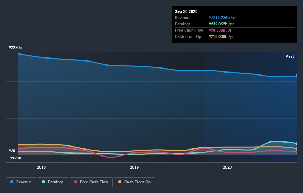Toggle the Cash From Op legend button

[x=134, y=182]
